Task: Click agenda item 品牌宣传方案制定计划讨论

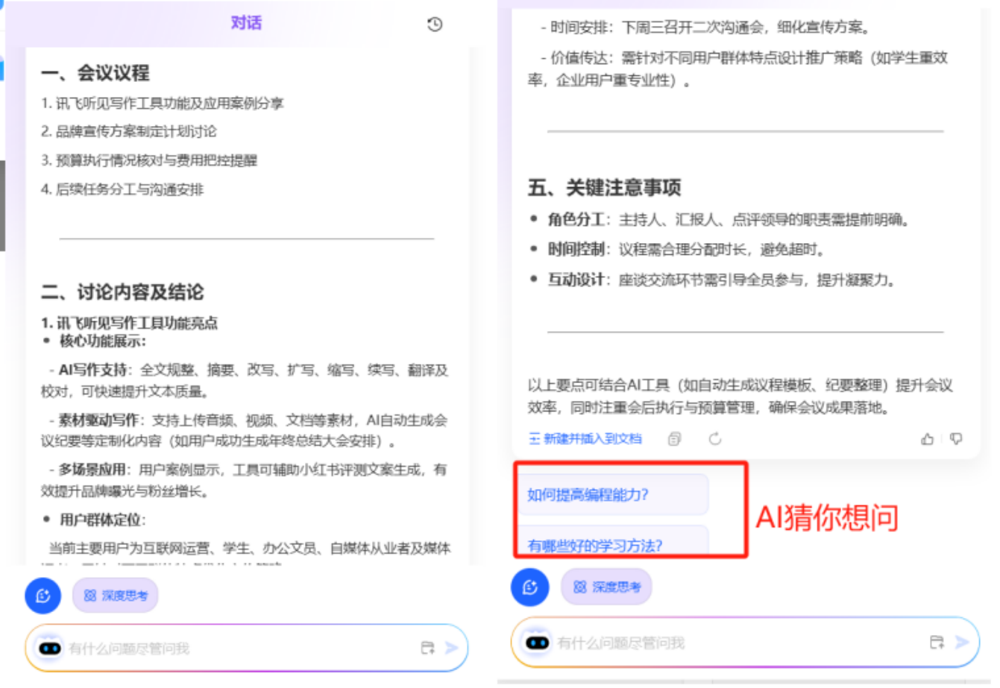Action: tap(128, 131)
